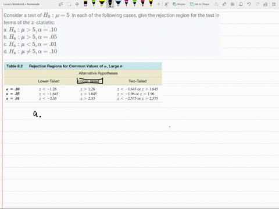Click the handwritten 'a.' annotation
The height and width of the screenshot is (209, 279).
[37, 114]
